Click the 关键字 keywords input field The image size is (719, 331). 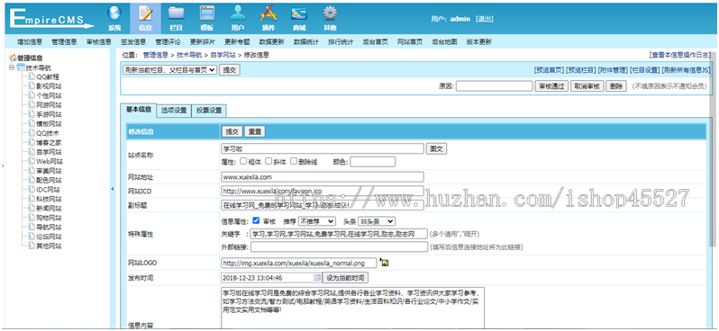coord(339,234)
